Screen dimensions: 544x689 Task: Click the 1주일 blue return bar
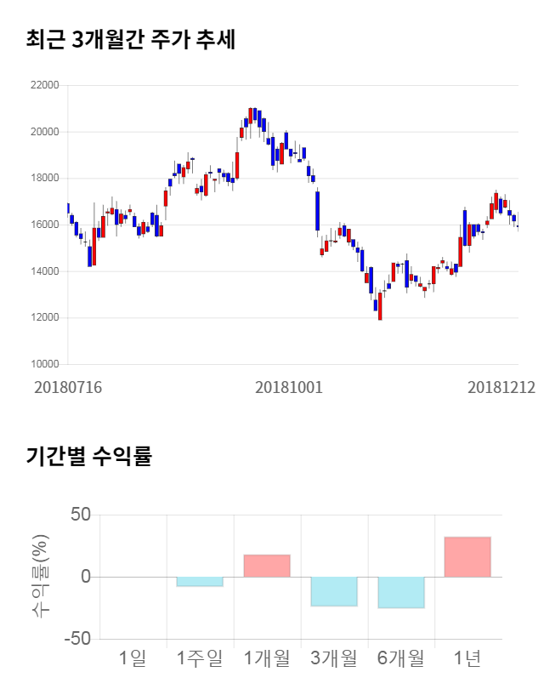pos(200,582)
